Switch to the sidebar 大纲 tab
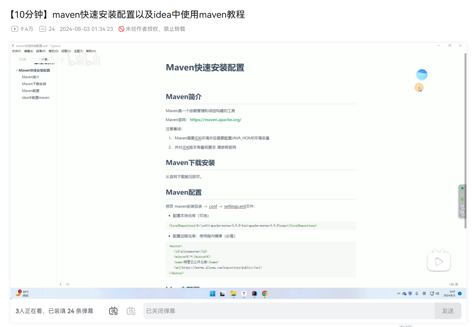This screenshot has height=327, width=472. tap(45, 59)
